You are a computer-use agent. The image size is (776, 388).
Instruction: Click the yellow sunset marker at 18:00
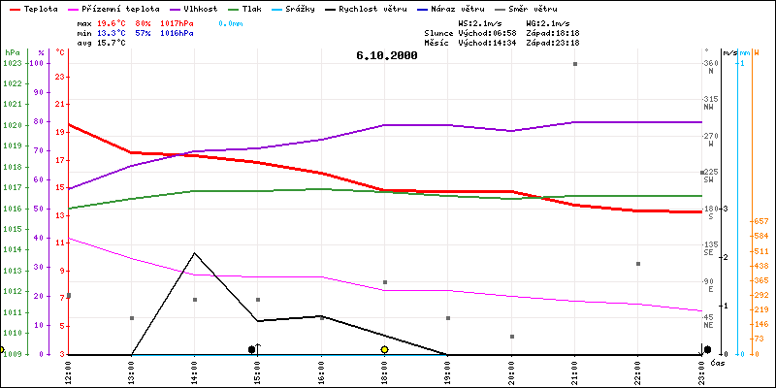tap(385, 349)
